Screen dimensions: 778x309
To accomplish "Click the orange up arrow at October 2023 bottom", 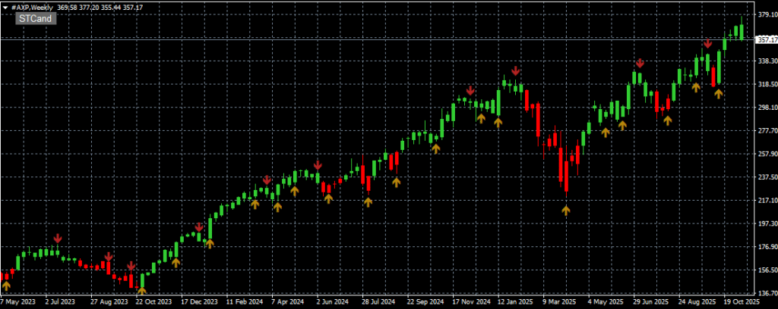I will point(141,290).
